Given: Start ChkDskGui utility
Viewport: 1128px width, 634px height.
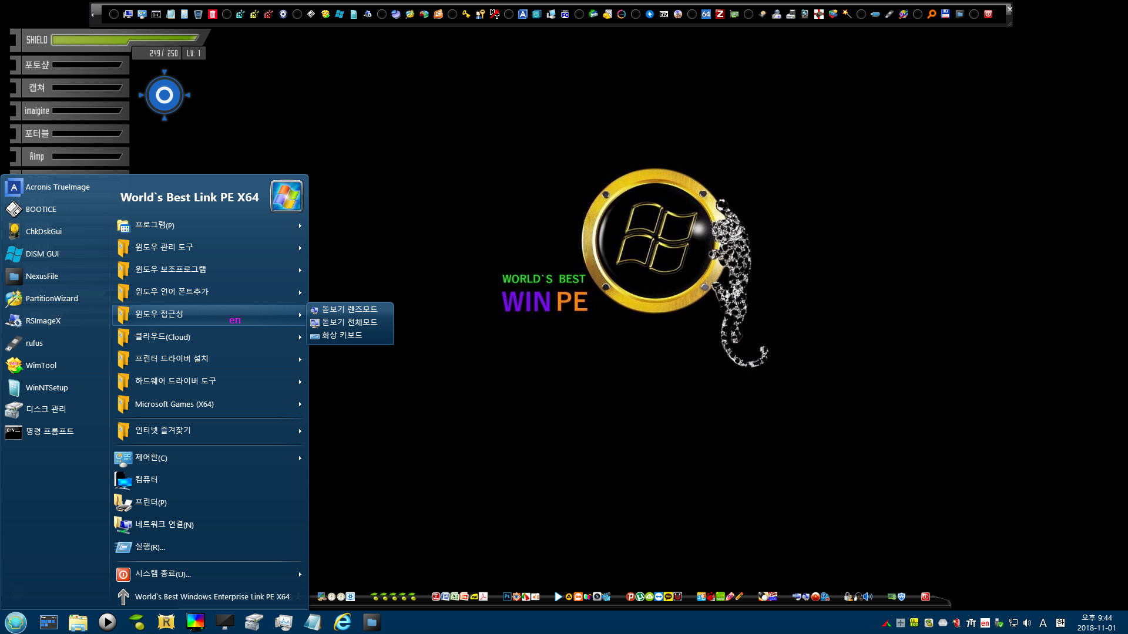Looking at the screenshot, I should [56, 231].
